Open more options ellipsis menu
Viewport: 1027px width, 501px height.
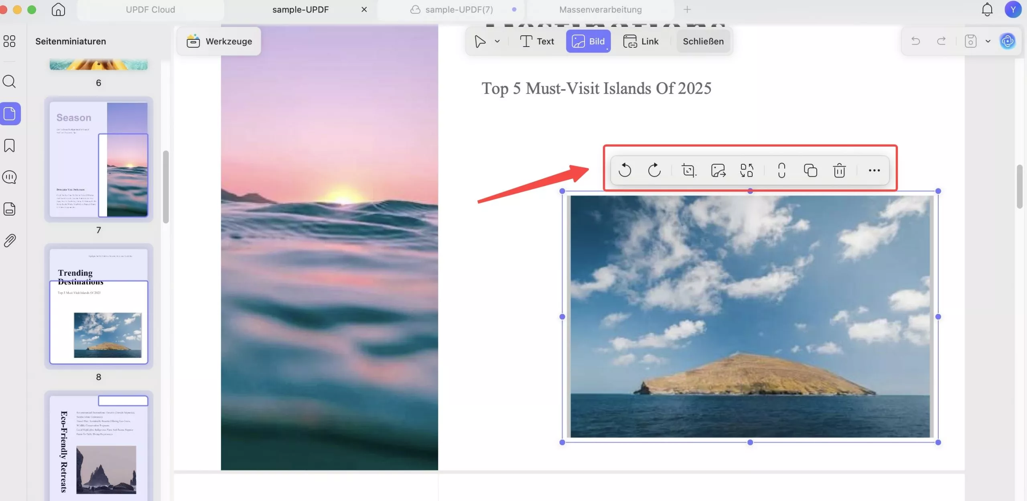(874, 170)
